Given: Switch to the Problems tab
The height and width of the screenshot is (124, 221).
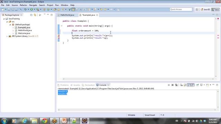Looking at the screenshot, I should tap(63, 85).
